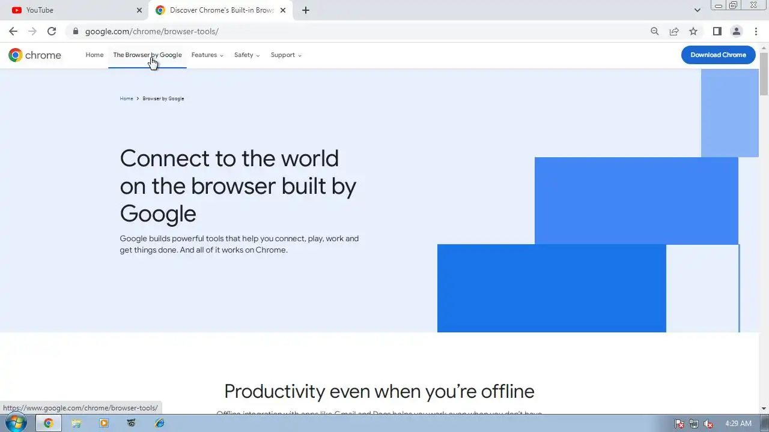The image size is (769, 432).
Task: Expand the Safety dropdown menu
Action: pyautogui.click(x=247, y=55)
